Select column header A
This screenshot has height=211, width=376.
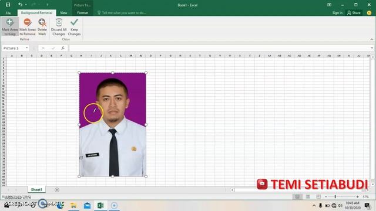pos(12,56)
